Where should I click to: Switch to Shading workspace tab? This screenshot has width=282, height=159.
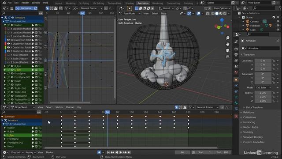[x=130, y=3]
